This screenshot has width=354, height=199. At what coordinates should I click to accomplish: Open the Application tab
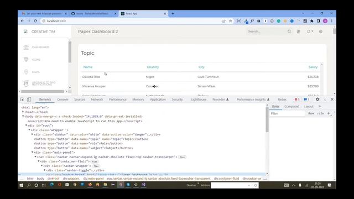(x=158, y=99)
